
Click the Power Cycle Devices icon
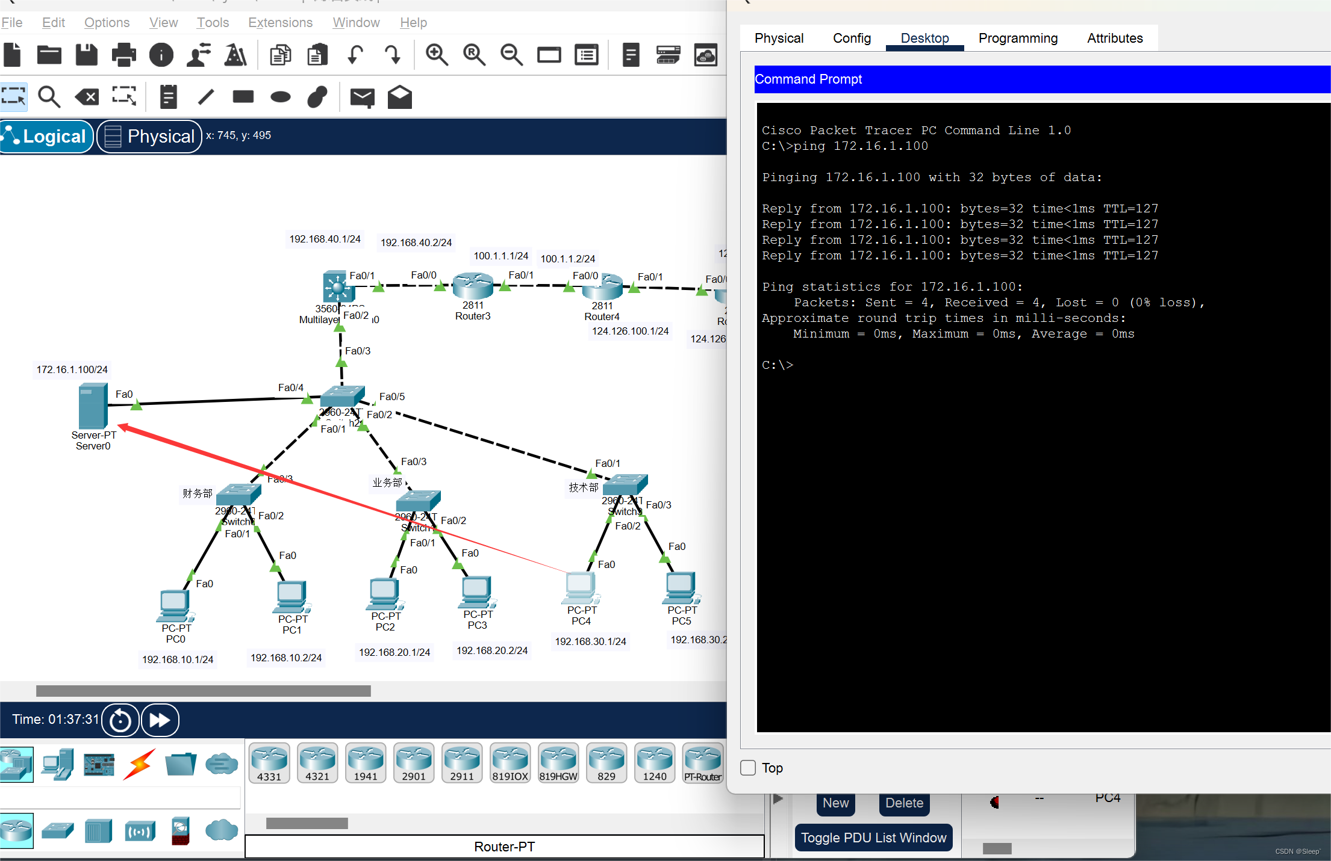click(x=120, y=720)
